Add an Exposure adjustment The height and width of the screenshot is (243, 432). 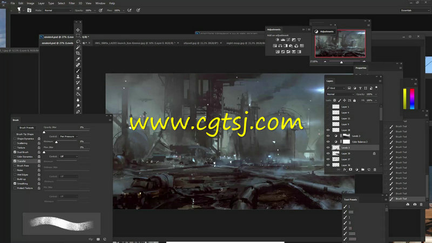pyautogui.click(x=294, y=40)
